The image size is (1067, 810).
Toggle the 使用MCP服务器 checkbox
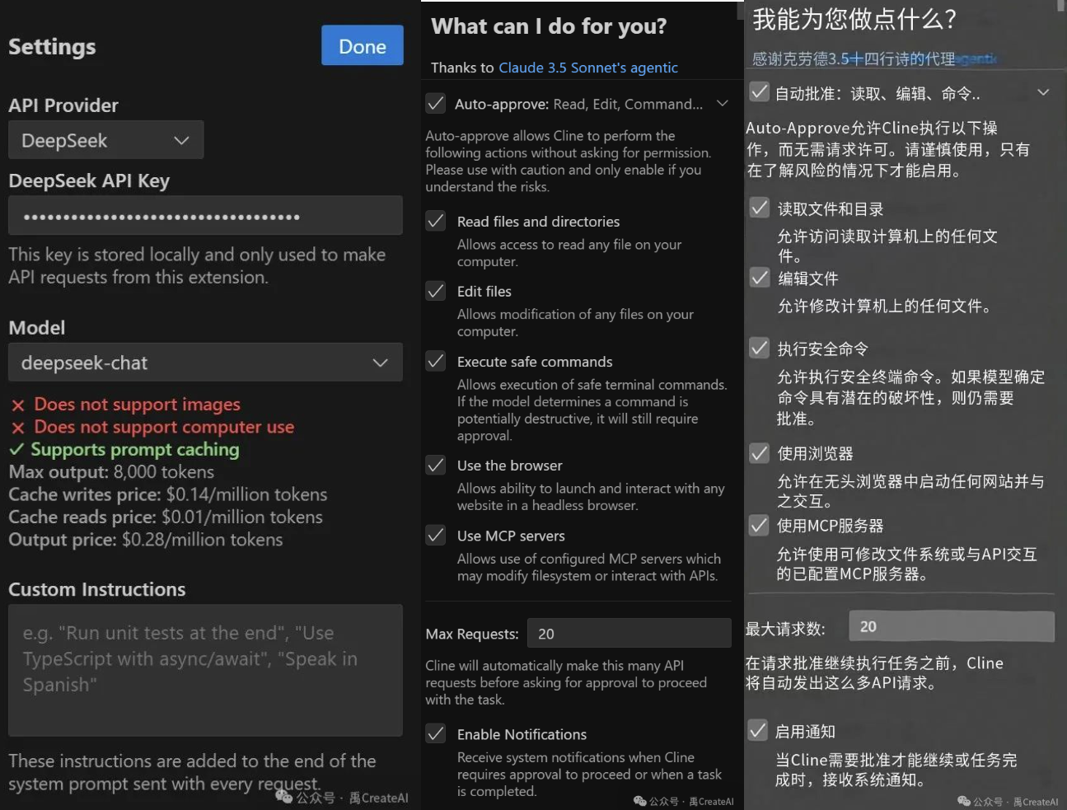pyautogui.click(x=759, y=525)
